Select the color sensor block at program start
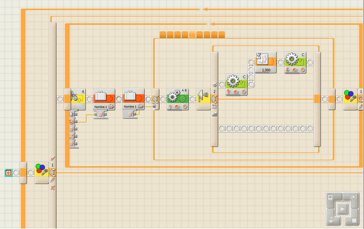Screen dimensions: 364x229 point(41,173)
